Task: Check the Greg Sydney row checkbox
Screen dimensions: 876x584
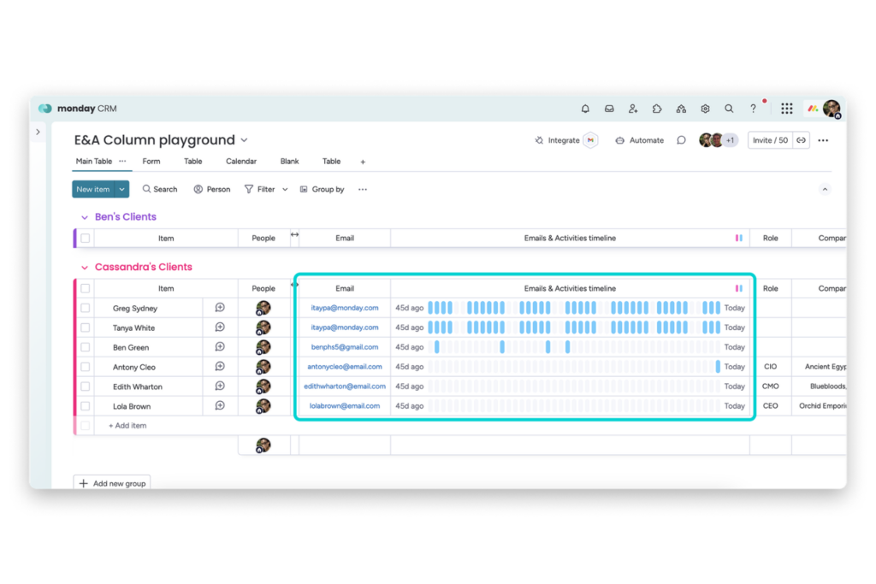Action: [85, 308]
